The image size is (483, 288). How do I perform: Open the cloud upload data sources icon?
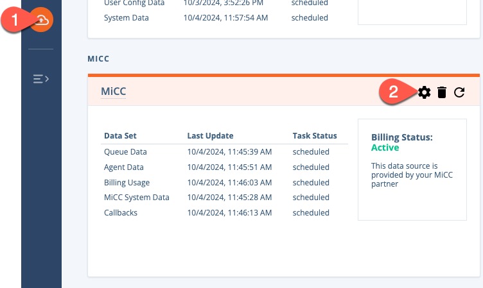pos(41,21)
